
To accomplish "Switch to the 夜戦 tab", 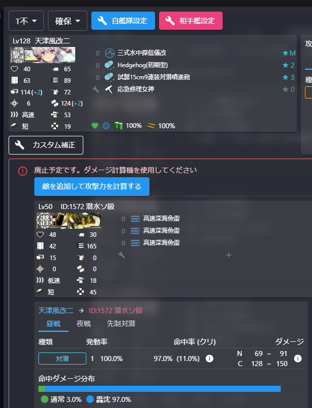I will [83, 324].
